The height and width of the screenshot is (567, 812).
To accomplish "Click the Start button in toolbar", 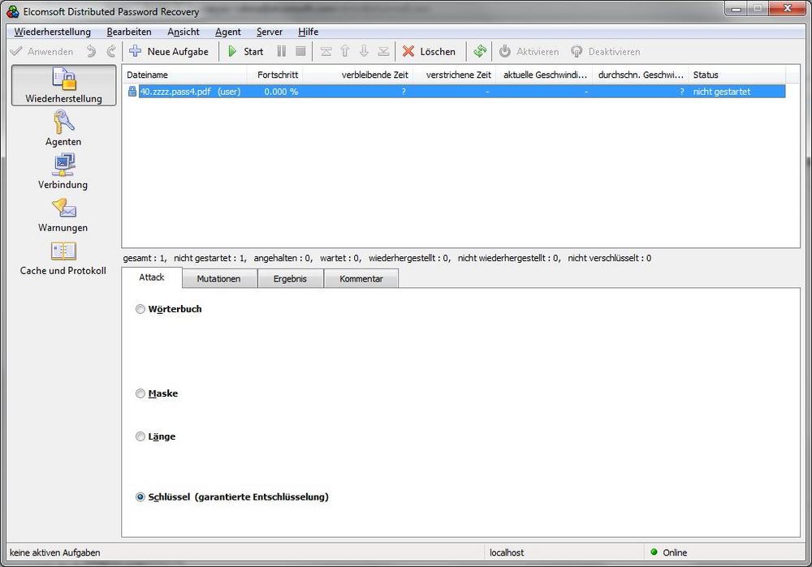I will pos(245,51).
